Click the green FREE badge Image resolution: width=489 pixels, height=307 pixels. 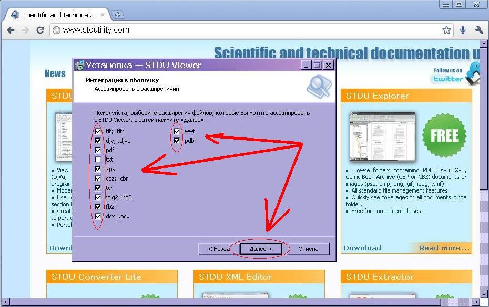point(444,135)
